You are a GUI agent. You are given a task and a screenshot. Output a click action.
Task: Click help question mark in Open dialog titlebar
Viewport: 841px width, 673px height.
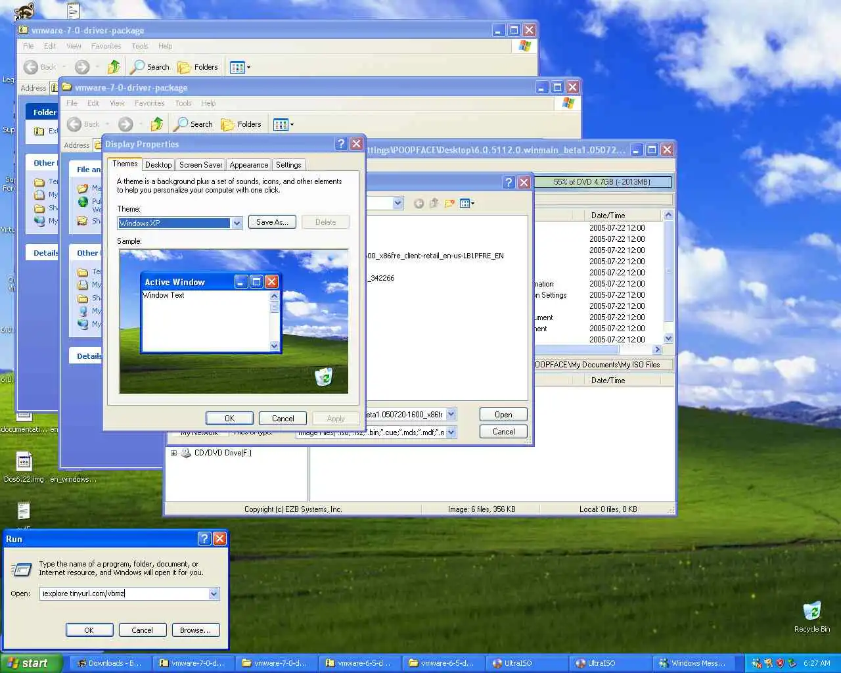(509, 183)
